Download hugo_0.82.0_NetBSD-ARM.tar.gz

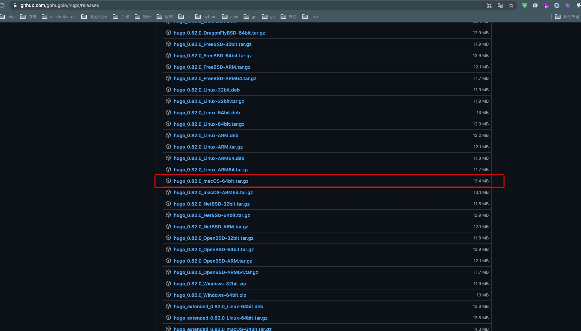pos(211,227)
